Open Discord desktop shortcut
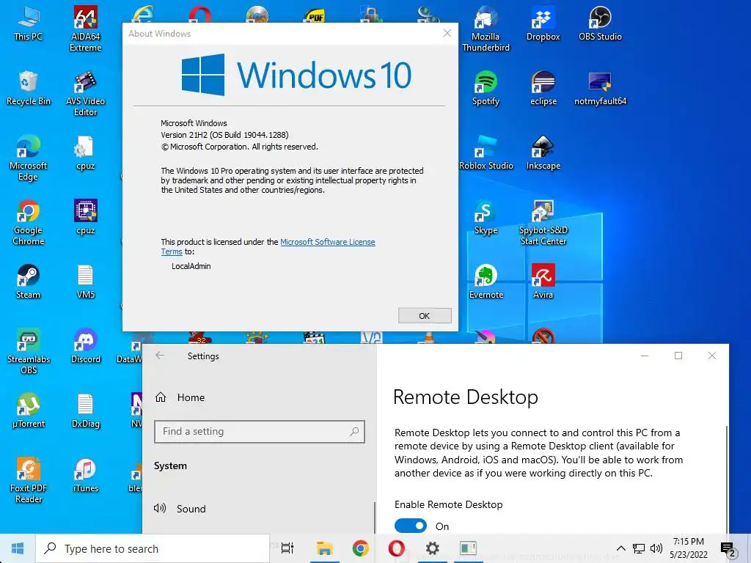The width and height of the screenshot is (751, 563). tap(85, 347)
